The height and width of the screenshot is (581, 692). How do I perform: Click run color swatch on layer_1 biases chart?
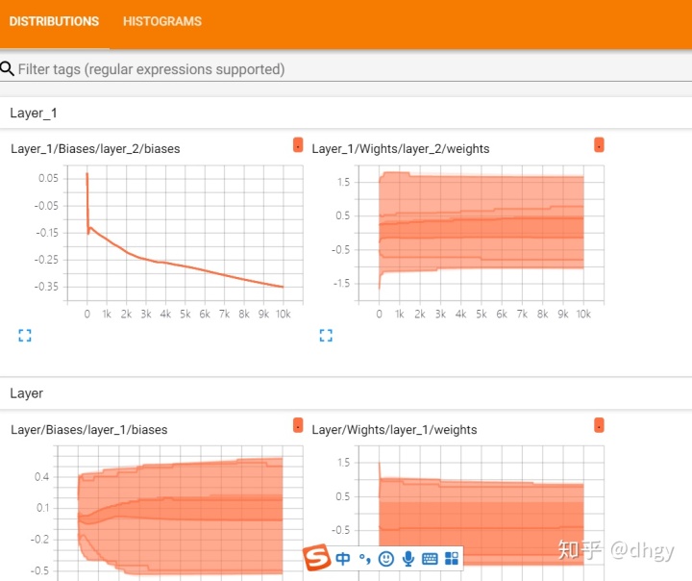(x=298, y=425)
